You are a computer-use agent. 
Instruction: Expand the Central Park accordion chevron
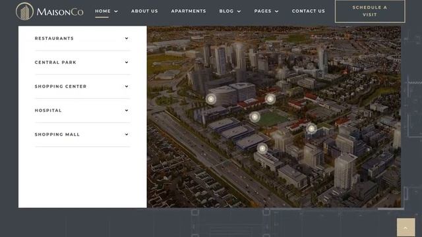click(127, 63)
